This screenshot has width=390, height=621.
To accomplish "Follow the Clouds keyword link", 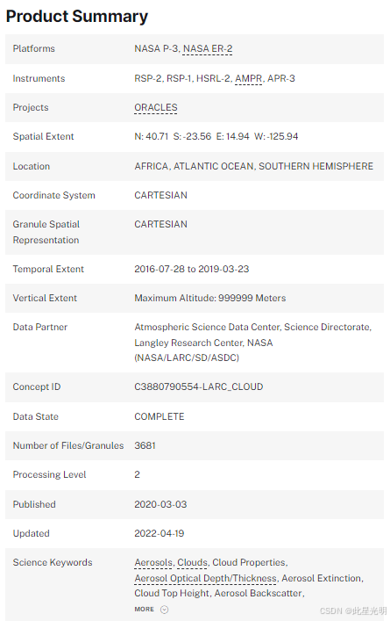I will (193, 562).
